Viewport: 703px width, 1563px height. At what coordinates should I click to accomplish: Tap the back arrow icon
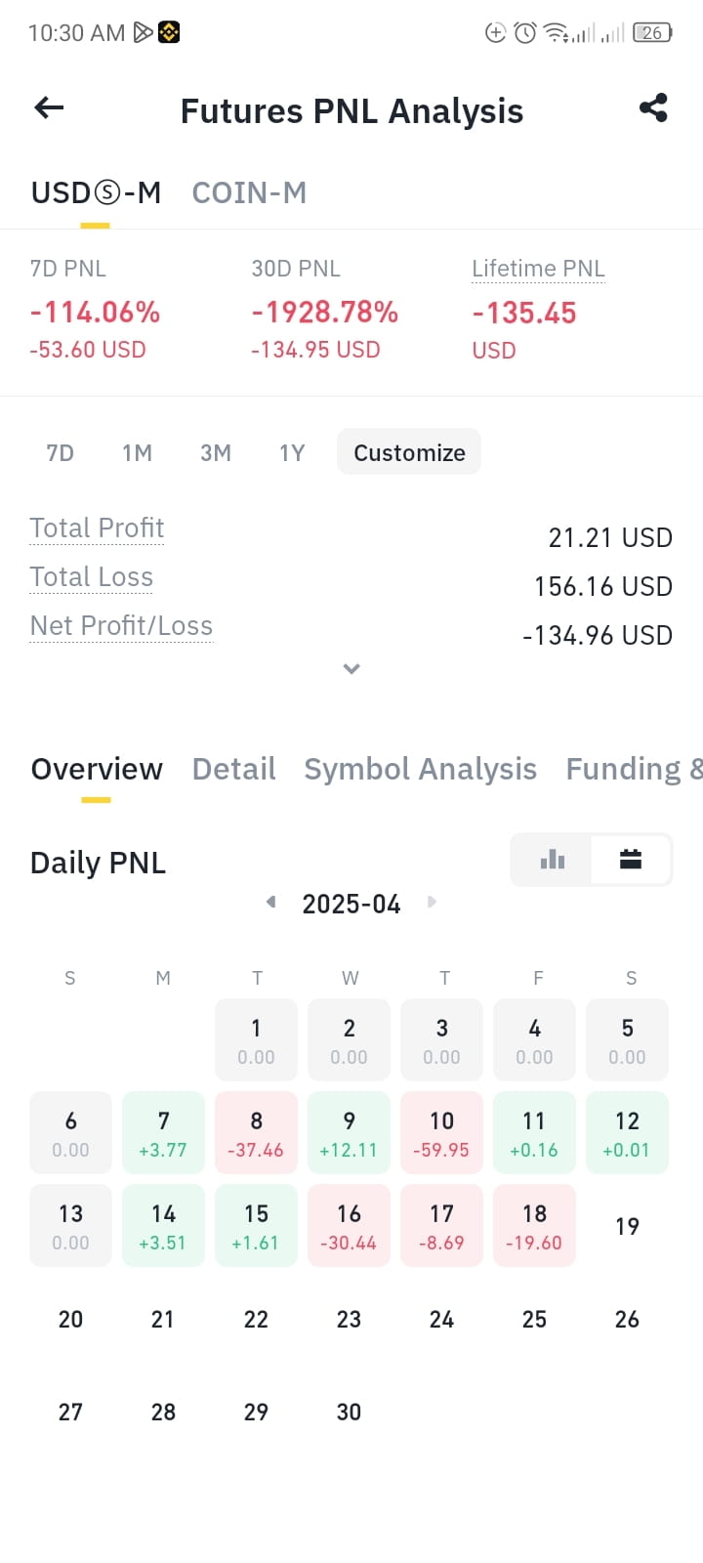(x=49, y=107)
